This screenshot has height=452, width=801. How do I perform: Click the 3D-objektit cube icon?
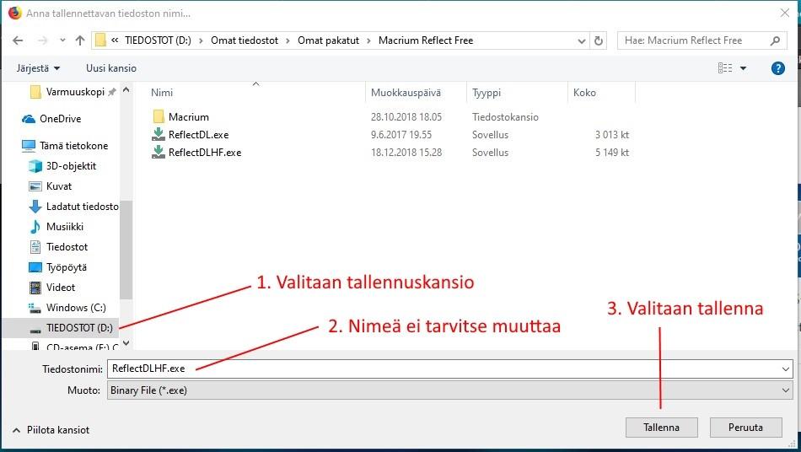(x=35, y=166)
